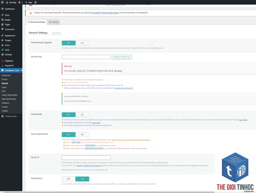The image size is (256, 193).
Task: Switch to General Settings tab
Action: click(x=36, y=22)
